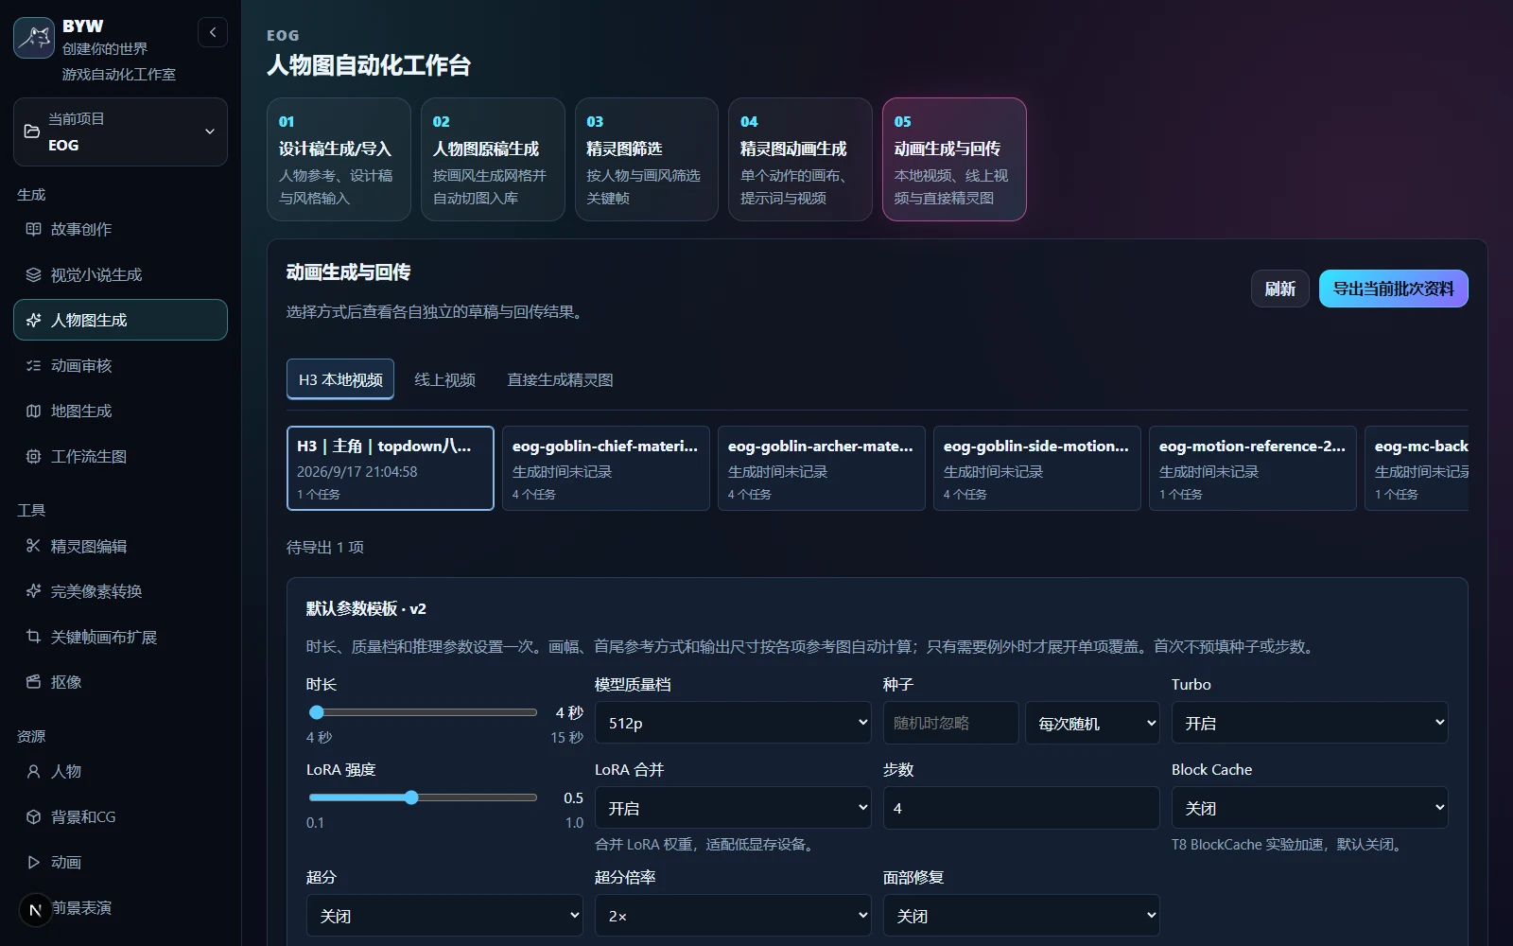The width and height of the screenshot is (1513, 946).
Task: Click the 人物 person icon under 资源
Action: 33,771
